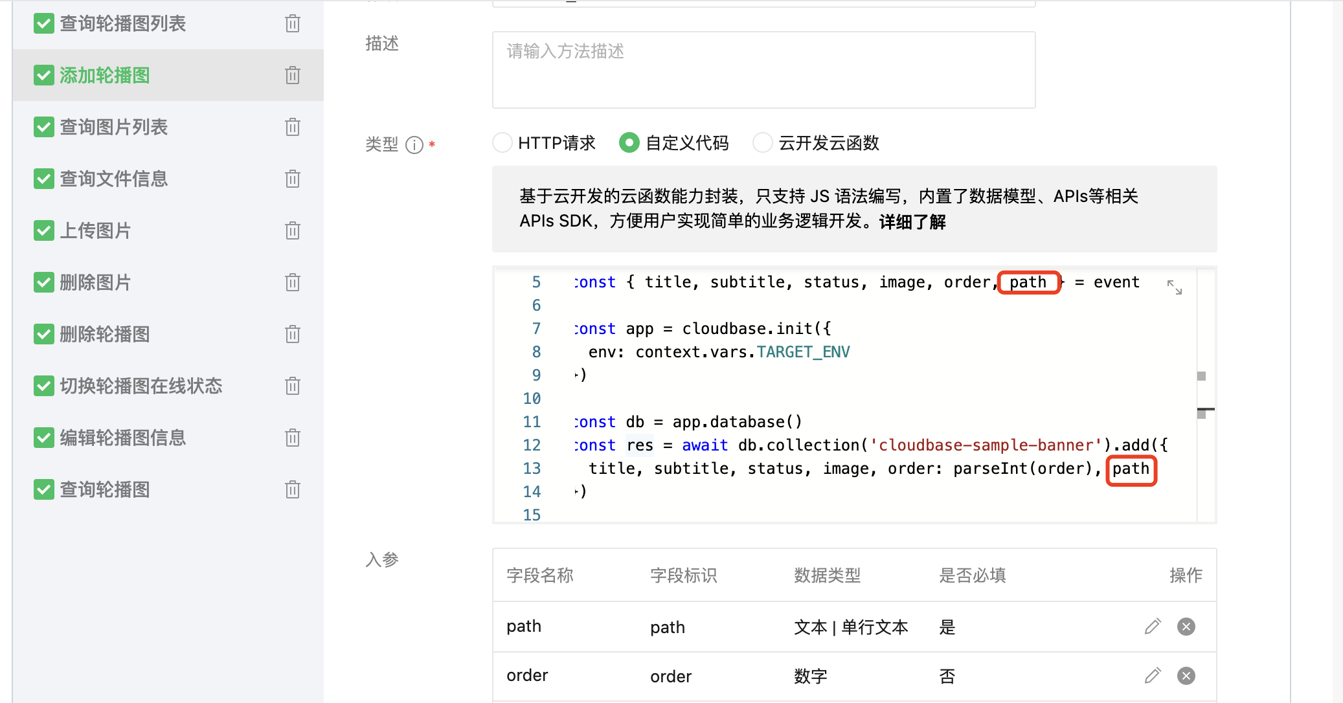
Task: Open the 详细了解 link
Action: pos(912,222)
